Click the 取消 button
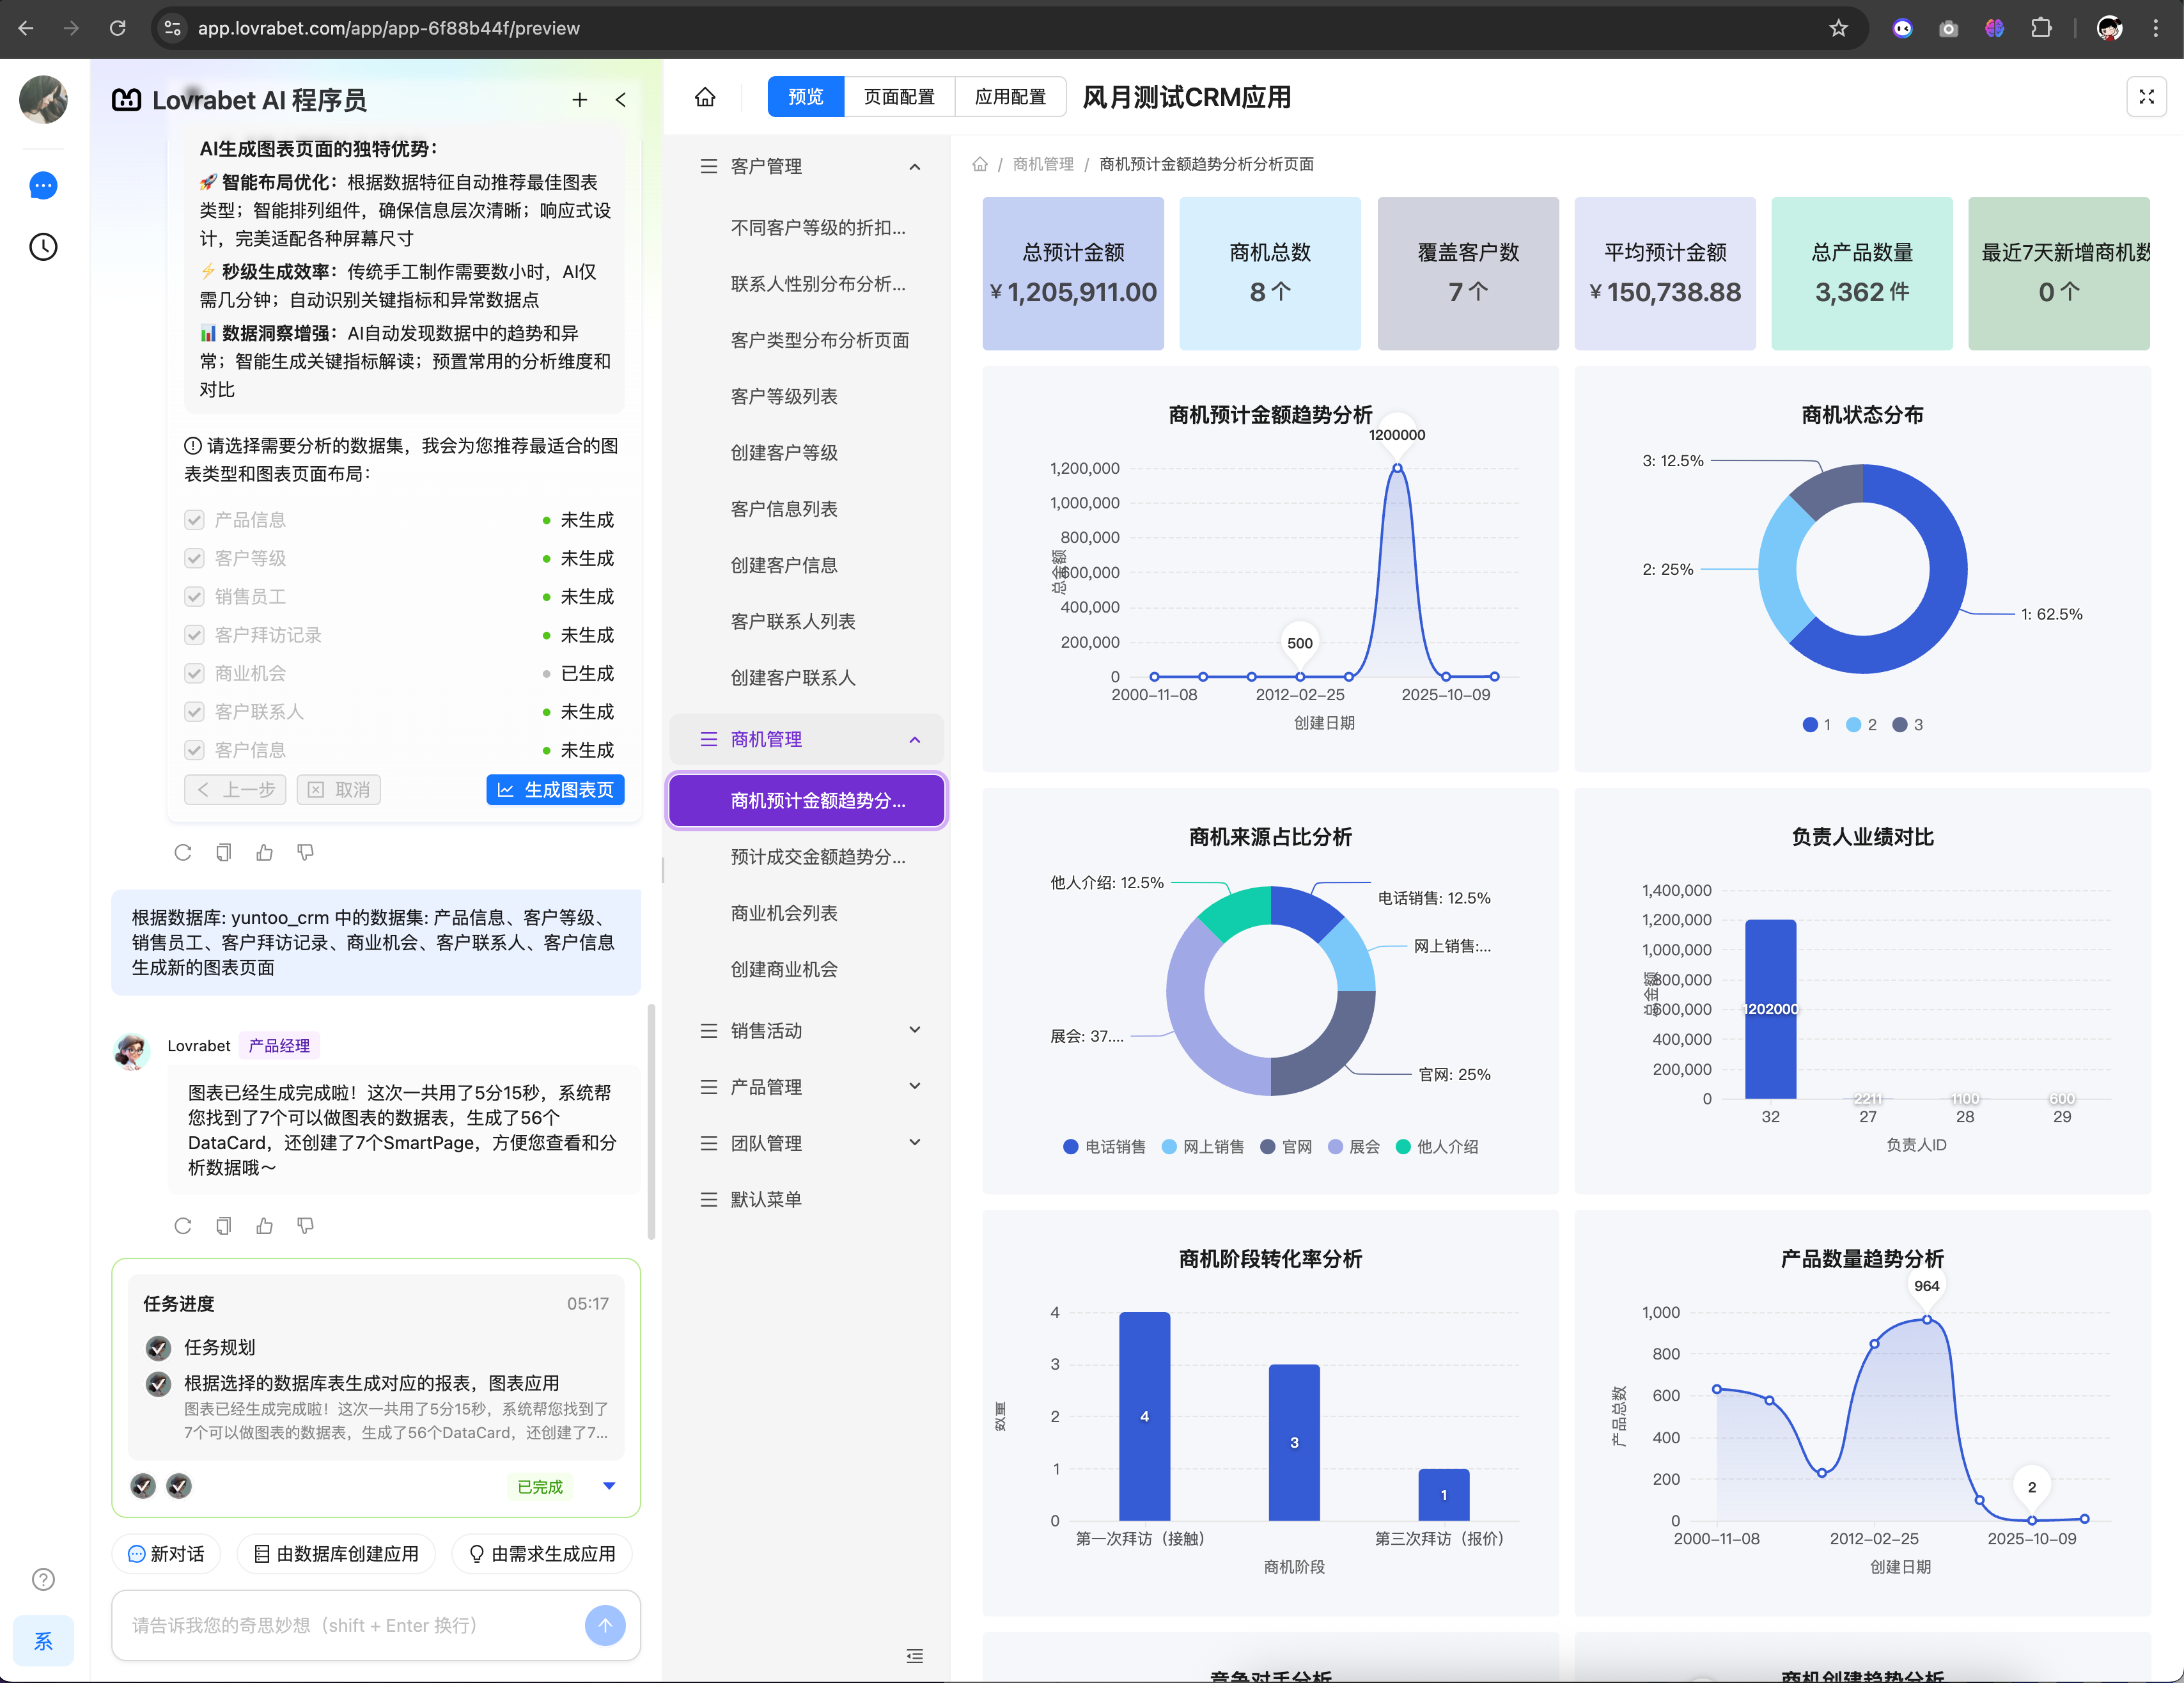 (338, 790)
